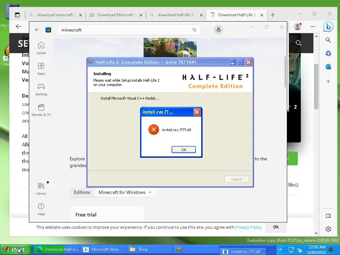Open Home in Microsoft Store sidebar
This screenshot has width=340, height=255.
tap(41, 48)
